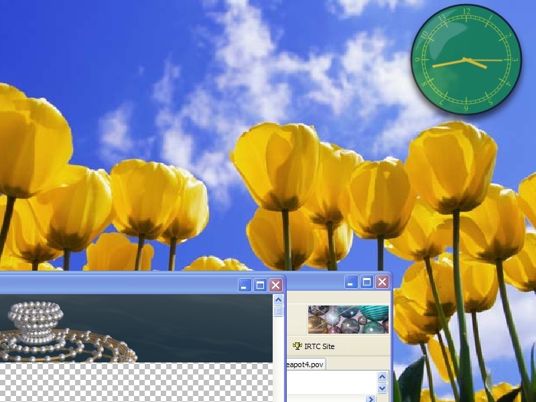
Task: Click the IRTC Site trophy icon
Action: 297,346
